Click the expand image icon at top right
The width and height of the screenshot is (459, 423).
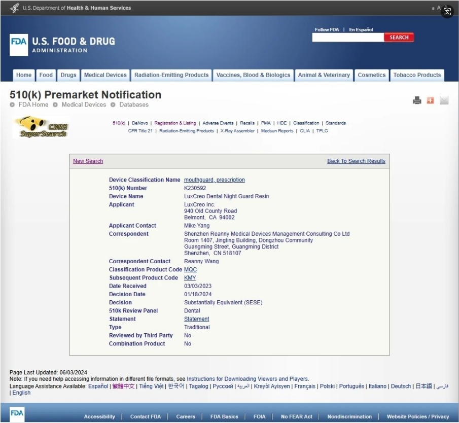447,12
